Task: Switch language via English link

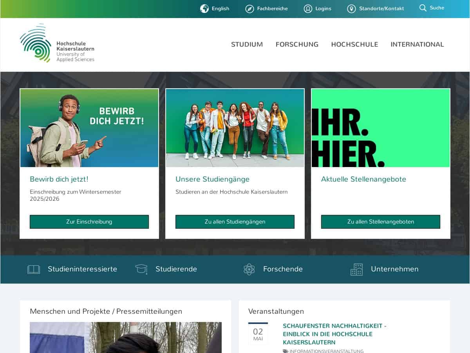Action: point(221,9)
